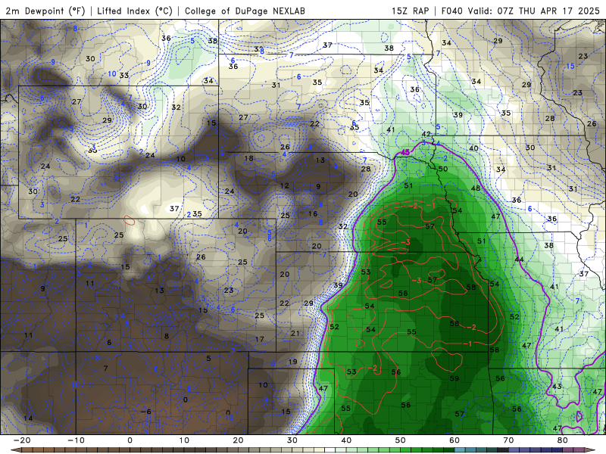606x454 pixels.
Task: Click the '20' label on the color scale
Action: 238,440
